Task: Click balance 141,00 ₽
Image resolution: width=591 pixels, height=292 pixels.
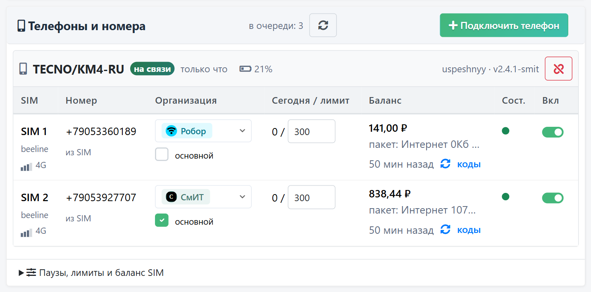Action: point(388,128)
